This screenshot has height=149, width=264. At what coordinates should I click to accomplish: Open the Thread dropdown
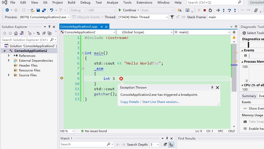(x=167, y=17)
